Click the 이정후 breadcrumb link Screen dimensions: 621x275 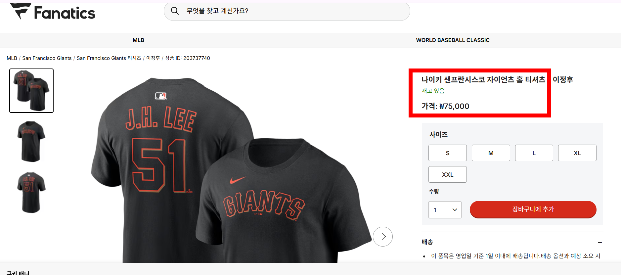point(153,58)
